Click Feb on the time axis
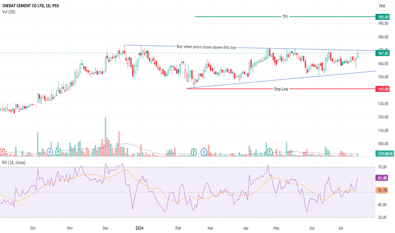 click(178, 228)
